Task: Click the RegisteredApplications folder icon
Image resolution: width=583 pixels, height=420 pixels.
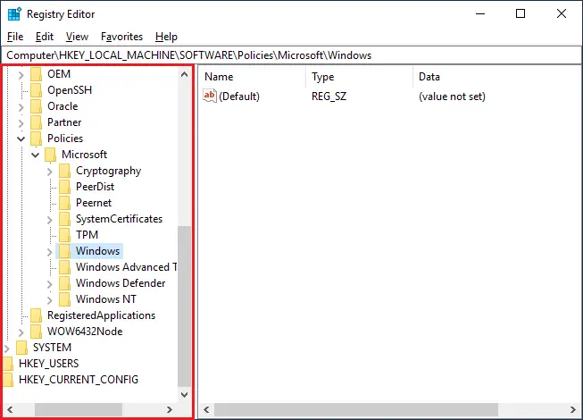Action: [x=36, y=315]
